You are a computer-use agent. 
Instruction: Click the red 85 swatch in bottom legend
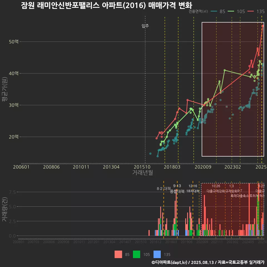pyautogui.click(x=118, y=254)
